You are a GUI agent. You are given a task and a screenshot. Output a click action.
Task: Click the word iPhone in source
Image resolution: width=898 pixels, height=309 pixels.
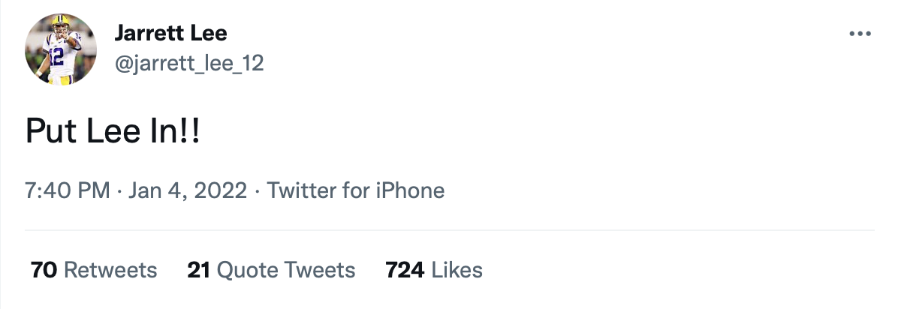click(x=410, y=190)
